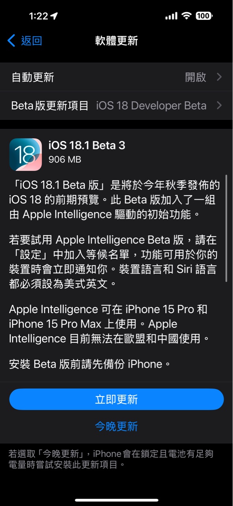Tap the location arrow beside the time

click(54, 16)
